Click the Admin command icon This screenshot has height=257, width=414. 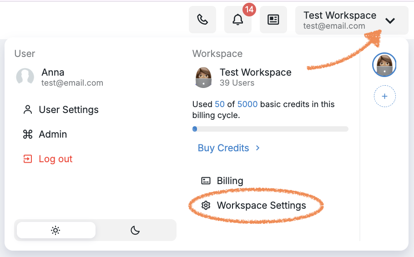click(x=28, y=134)
